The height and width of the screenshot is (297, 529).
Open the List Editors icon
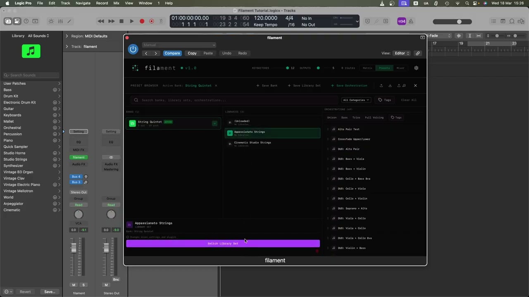(x=493, y=21)
